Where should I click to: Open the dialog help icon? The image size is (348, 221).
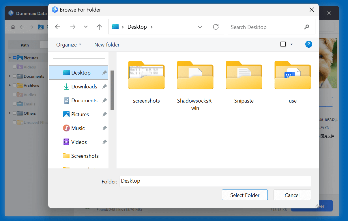pos(308,44)
